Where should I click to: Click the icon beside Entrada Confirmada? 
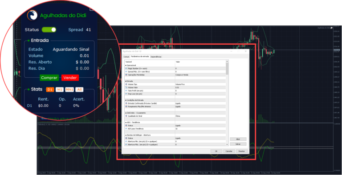pos(126,103)
